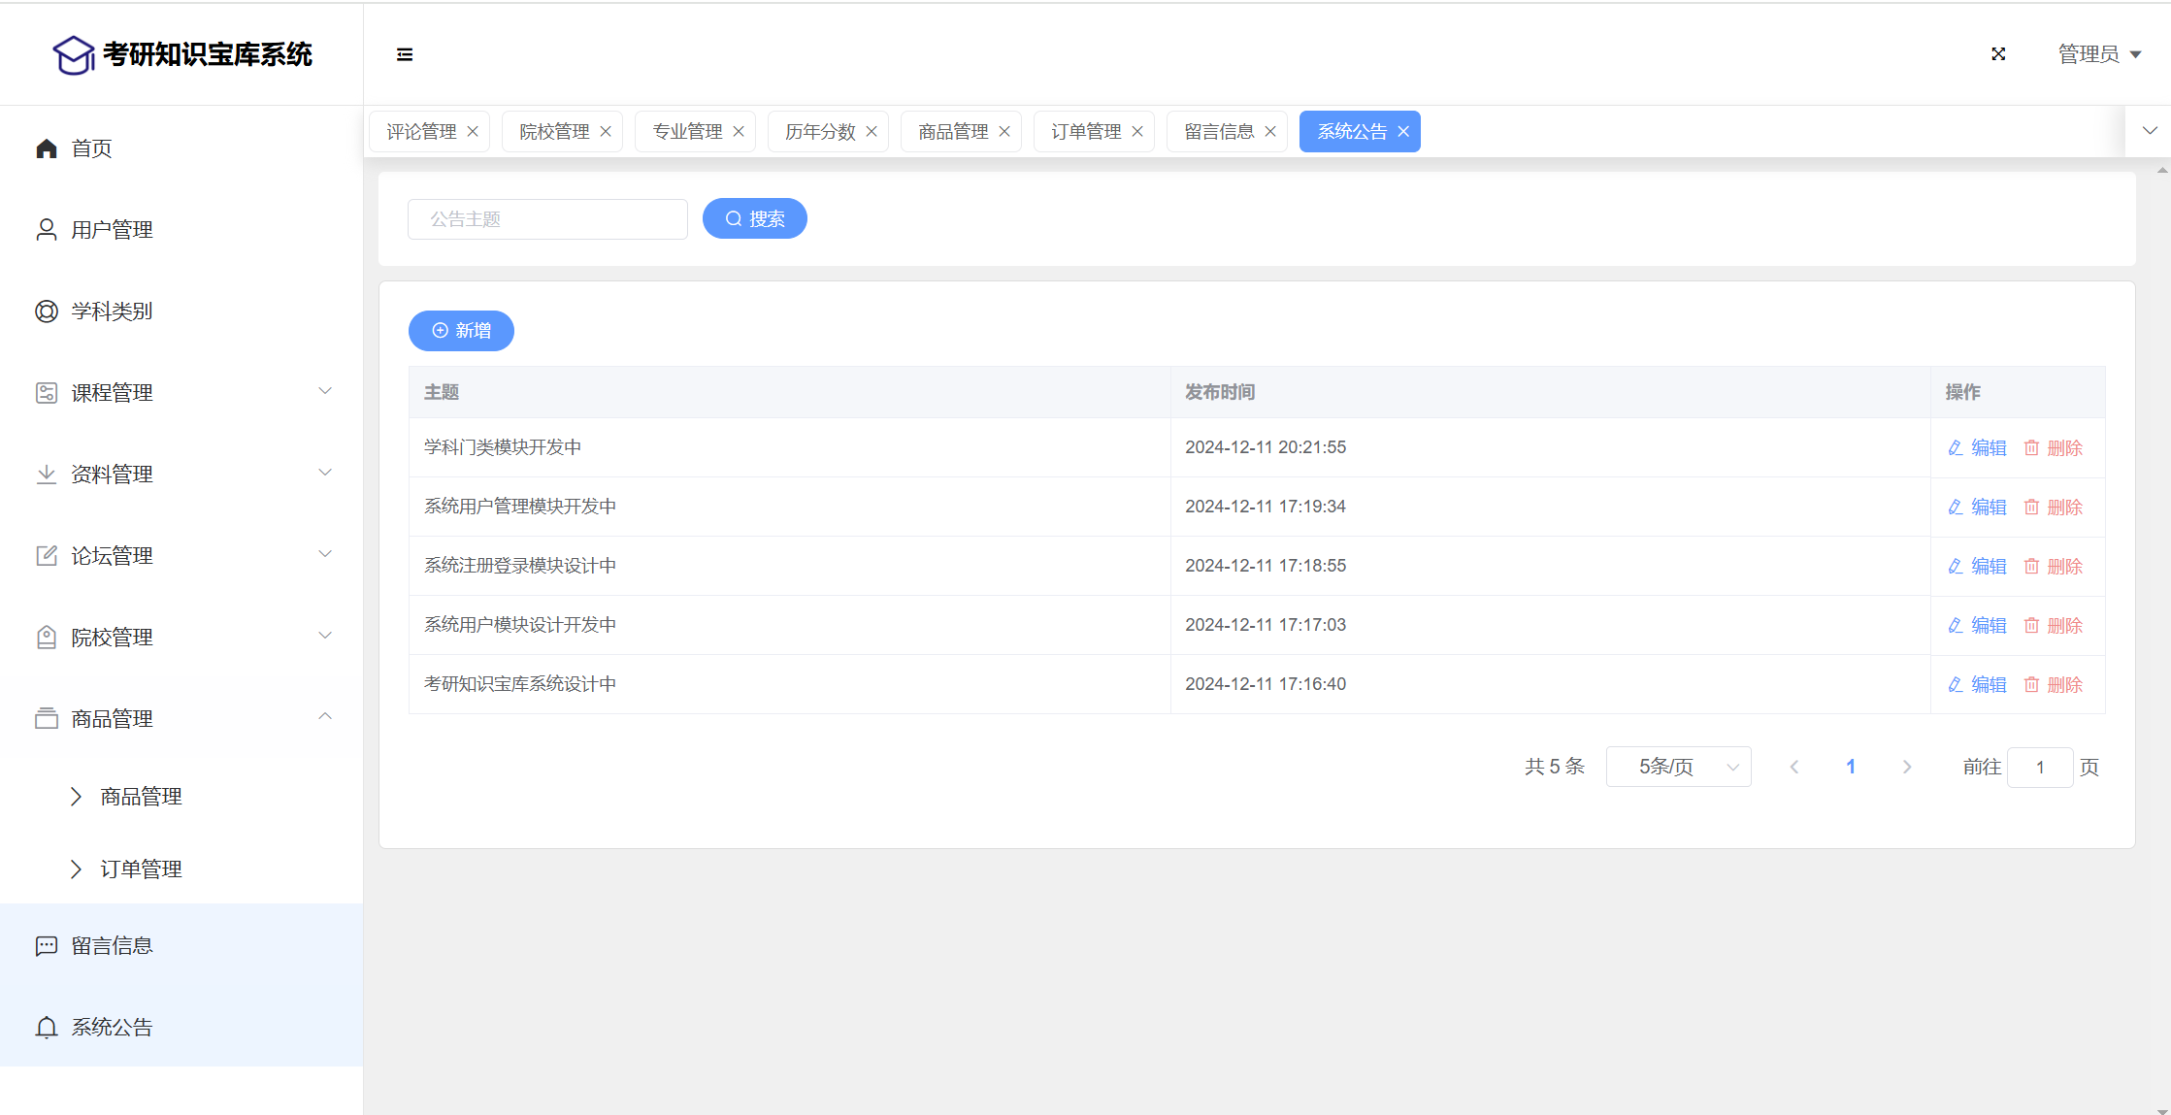
Task: Switch to the 历年分数 tab
Action: pos(820,132)
